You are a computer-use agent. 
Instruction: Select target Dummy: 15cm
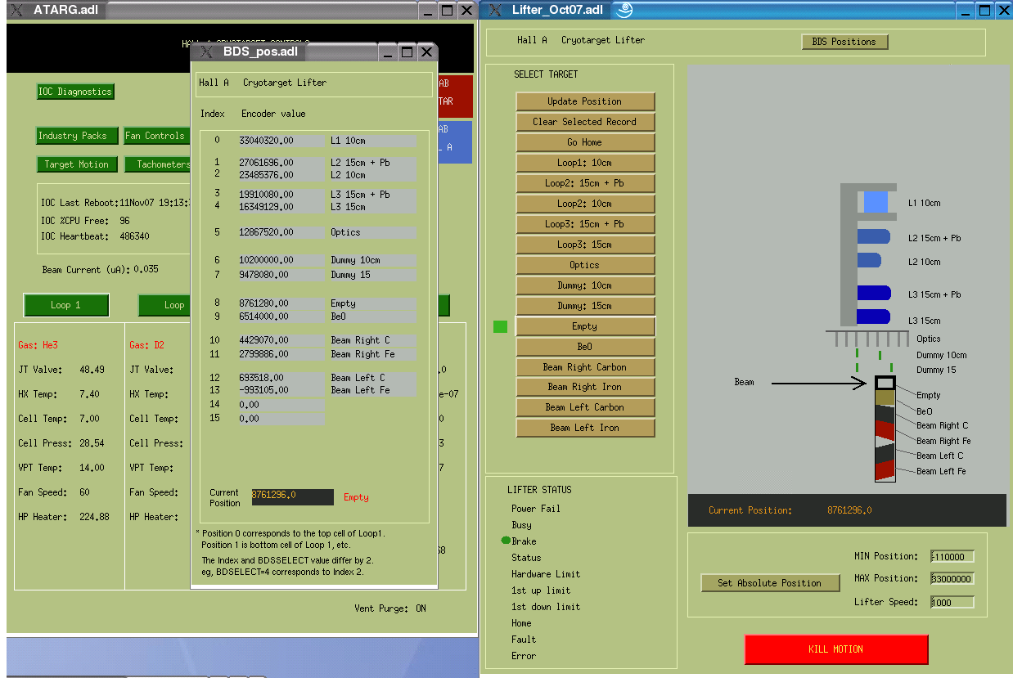tap(585, 306)
